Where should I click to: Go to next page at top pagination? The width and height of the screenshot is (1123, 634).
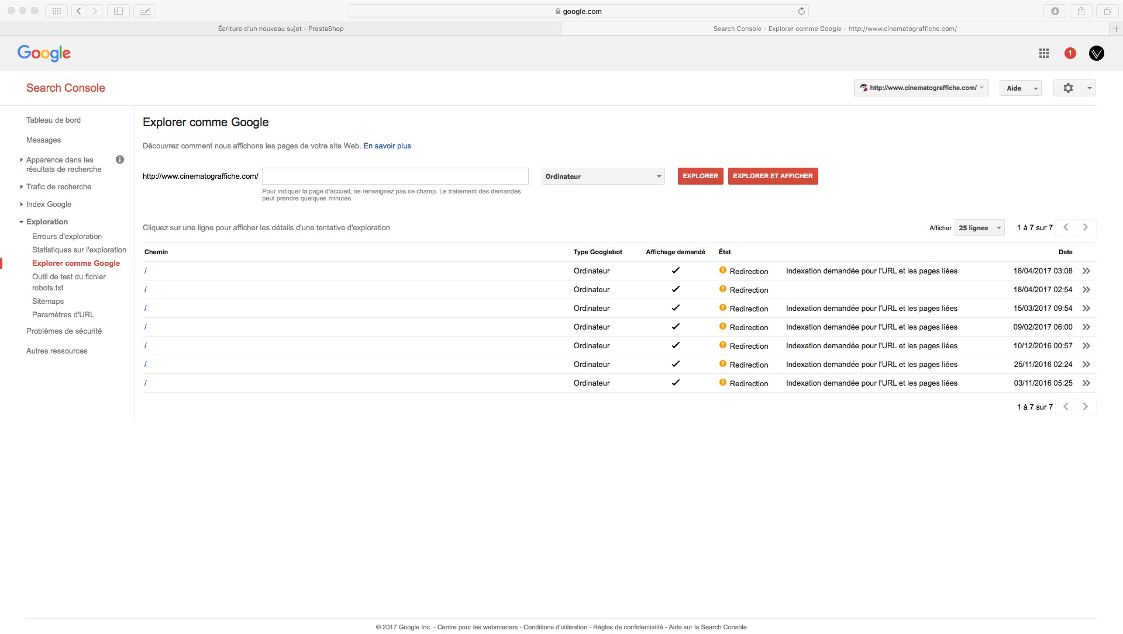click(x=1086, y=227)
